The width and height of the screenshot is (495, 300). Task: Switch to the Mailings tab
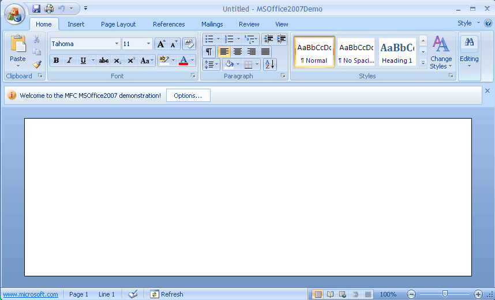[x=212, y=24]
